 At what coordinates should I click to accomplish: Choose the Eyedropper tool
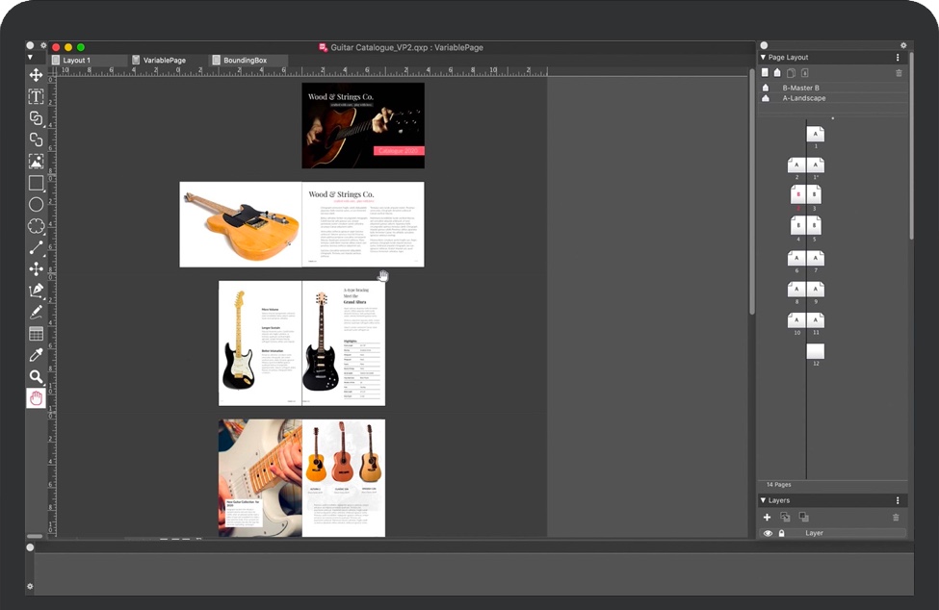click(36, 355)
